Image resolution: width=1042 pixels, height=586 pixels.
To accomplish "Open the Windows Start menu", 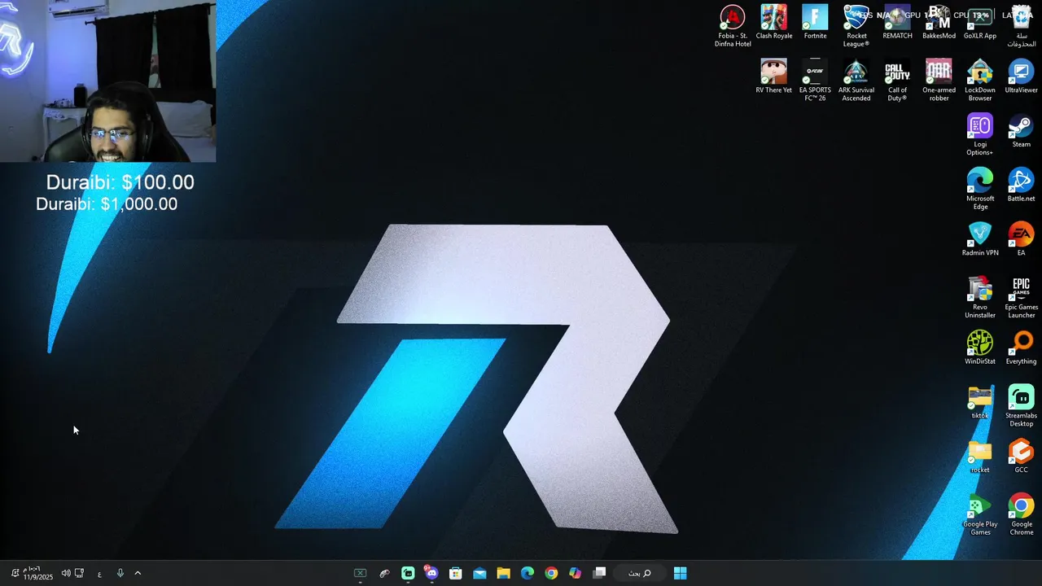I will point(681,573).
